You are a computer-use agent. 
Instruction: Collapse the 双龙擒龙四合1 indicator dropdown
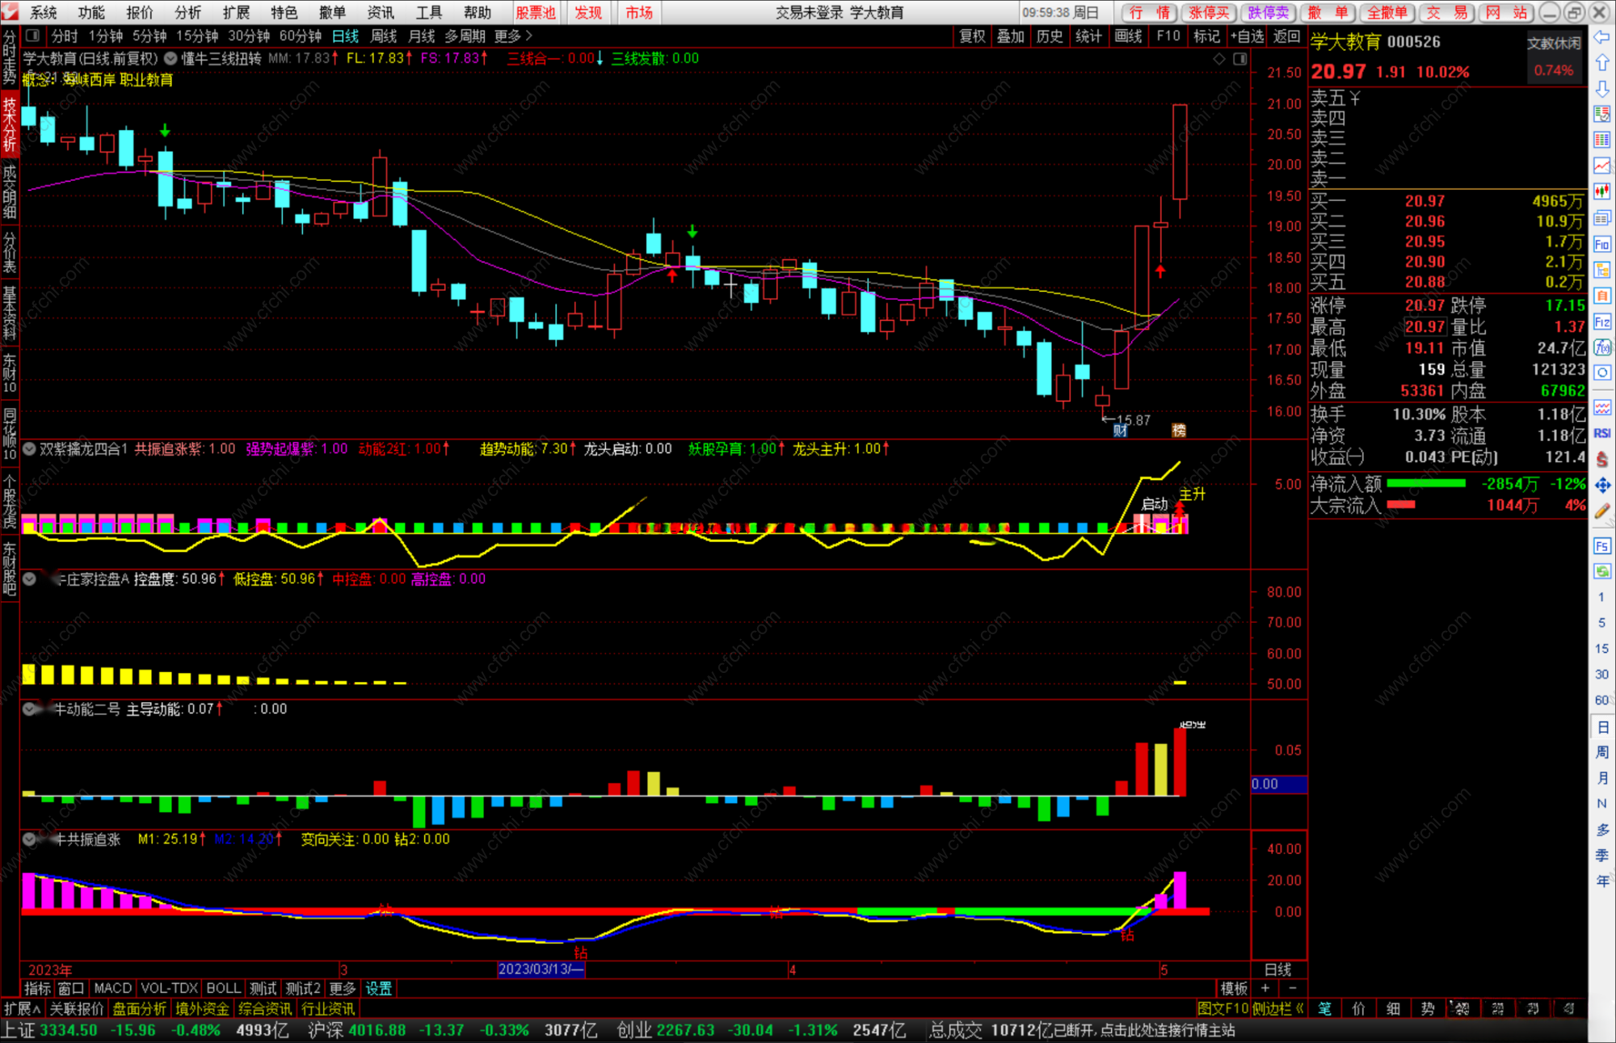click(x=29, y=448)
